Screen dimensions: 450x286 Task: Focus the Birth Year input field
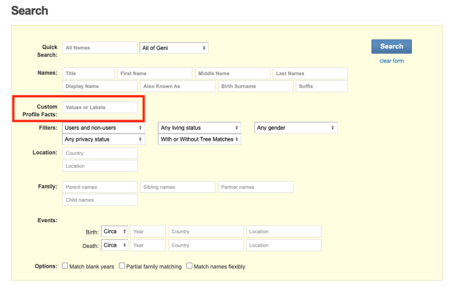(148, 232)
